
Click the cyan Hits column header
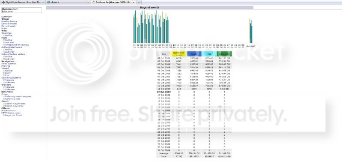coord(209,54)
